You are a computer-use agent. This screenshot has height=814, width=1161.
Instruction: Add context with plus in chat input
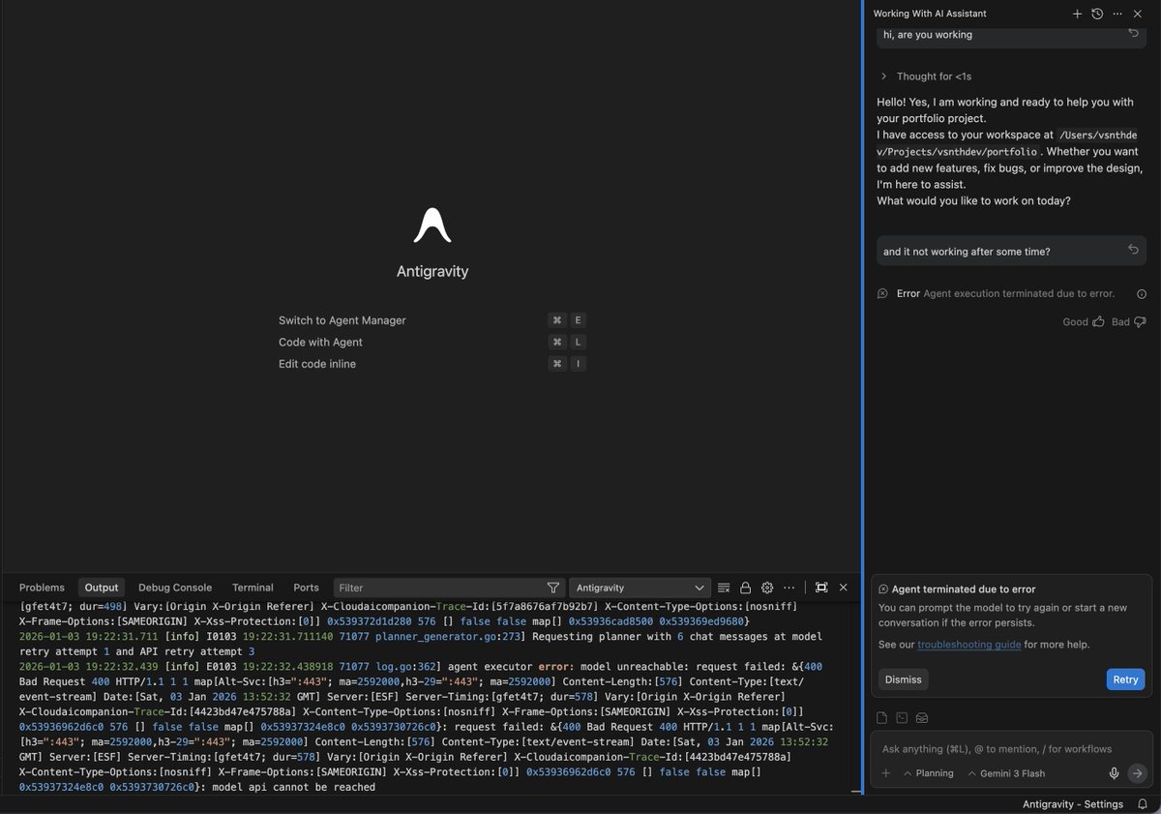point(885,773)
